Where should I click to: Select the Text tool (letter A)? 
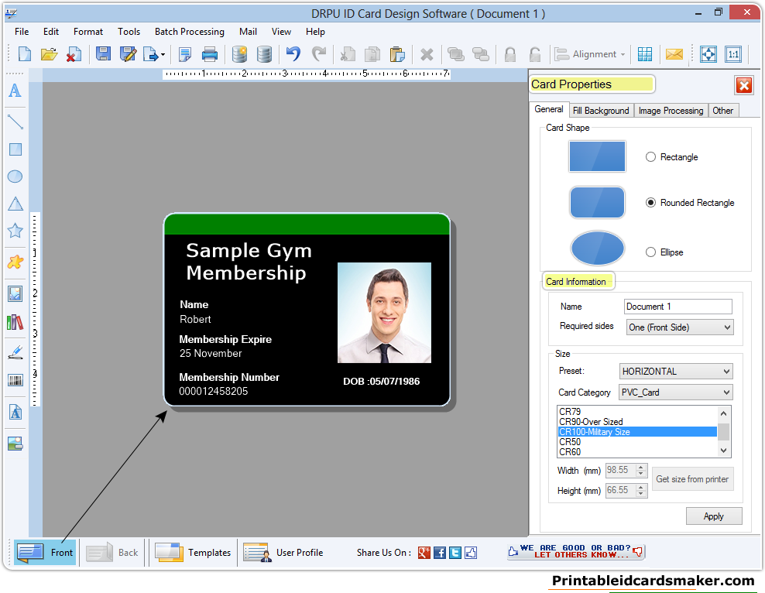(x=15, y=91)
